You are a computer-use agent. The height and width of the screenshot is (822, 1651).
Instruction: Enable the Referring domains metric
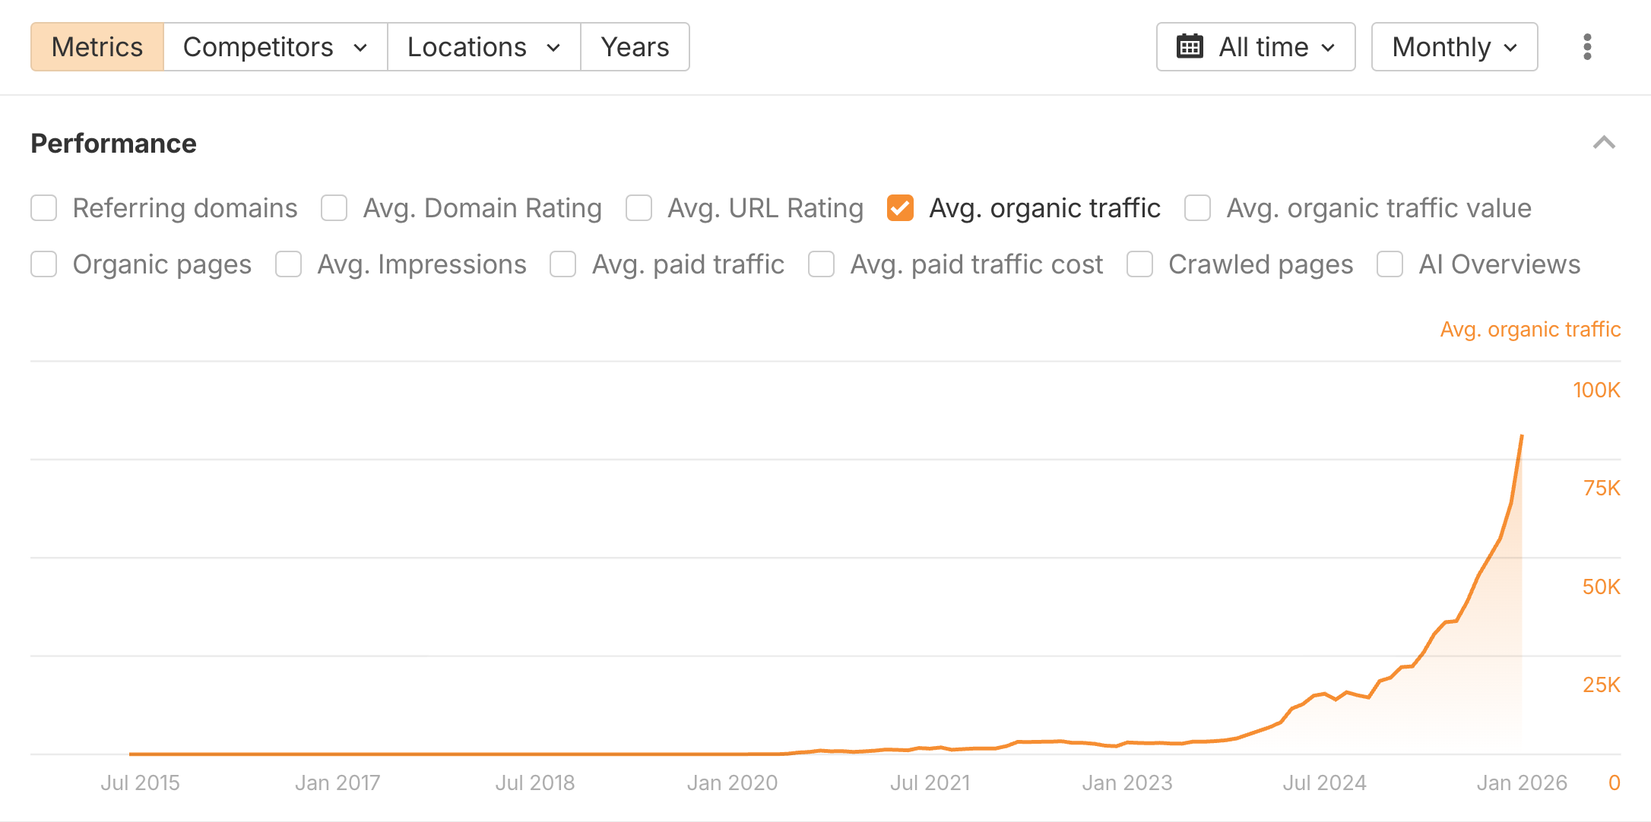point(43,207)
